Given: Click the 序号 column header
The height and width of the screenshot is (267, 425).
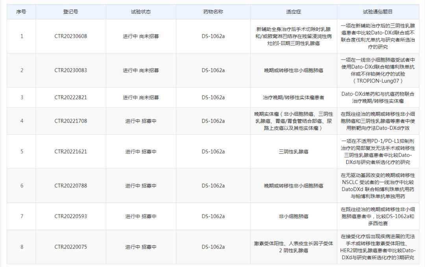Looking at the screenshot, I should (22, 12).
